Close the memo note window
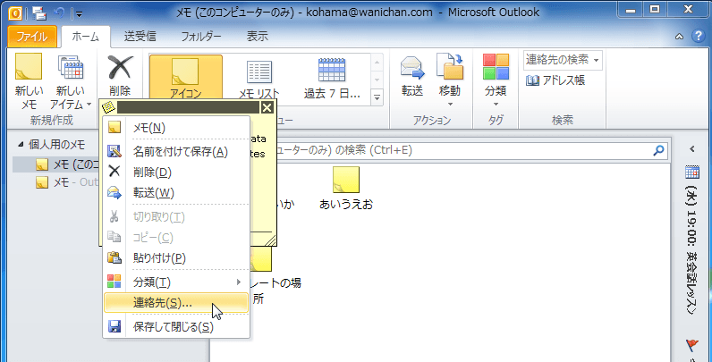The height and width of the screenshot is (362, 712). [x=267, y=107]
